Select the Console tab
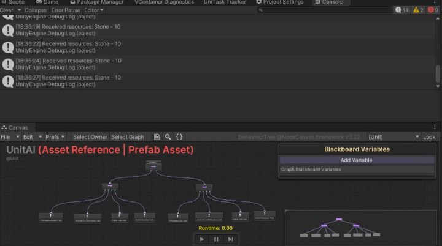Screen dimensions: 442x246 coord(329,2)
